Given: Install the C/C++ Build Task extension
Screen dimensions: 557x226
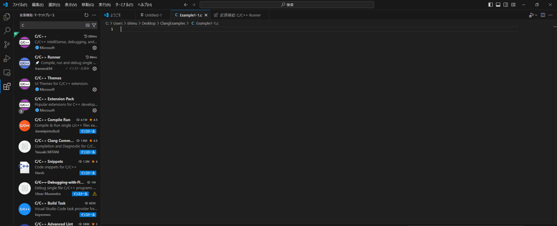Looking at the screenshot, I should [88, 215].
